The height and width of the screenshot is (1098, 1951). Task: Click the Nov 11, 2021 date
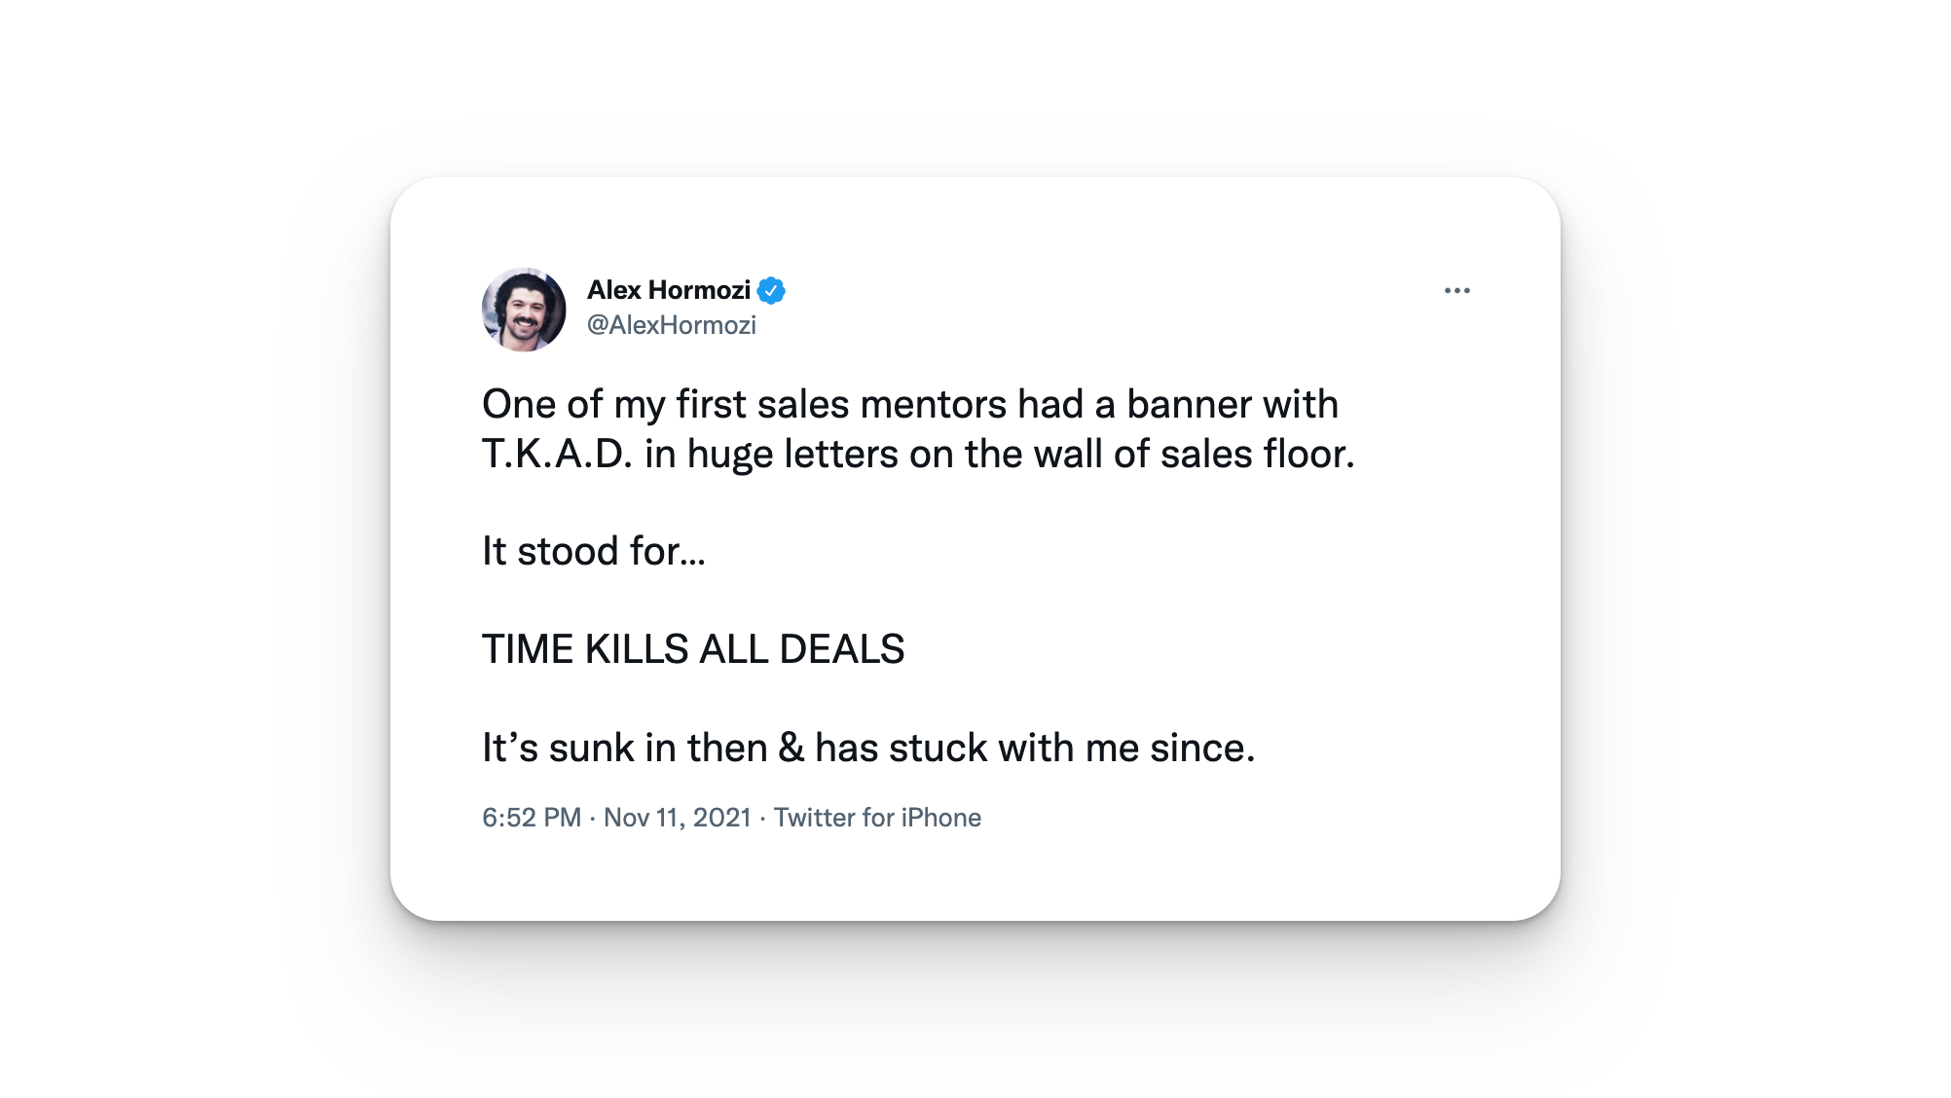point(678,818)
